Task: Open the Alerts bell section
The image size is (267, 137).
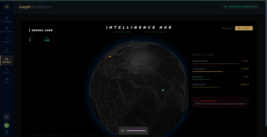Action: [7, 70]
